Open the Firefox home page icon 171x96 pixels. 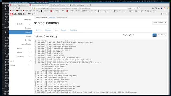tap(19, 8)
